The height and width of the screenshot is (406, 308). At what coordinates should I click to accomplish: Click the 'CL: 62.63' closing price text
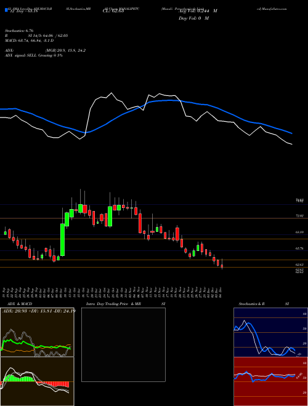pos(113,11)
